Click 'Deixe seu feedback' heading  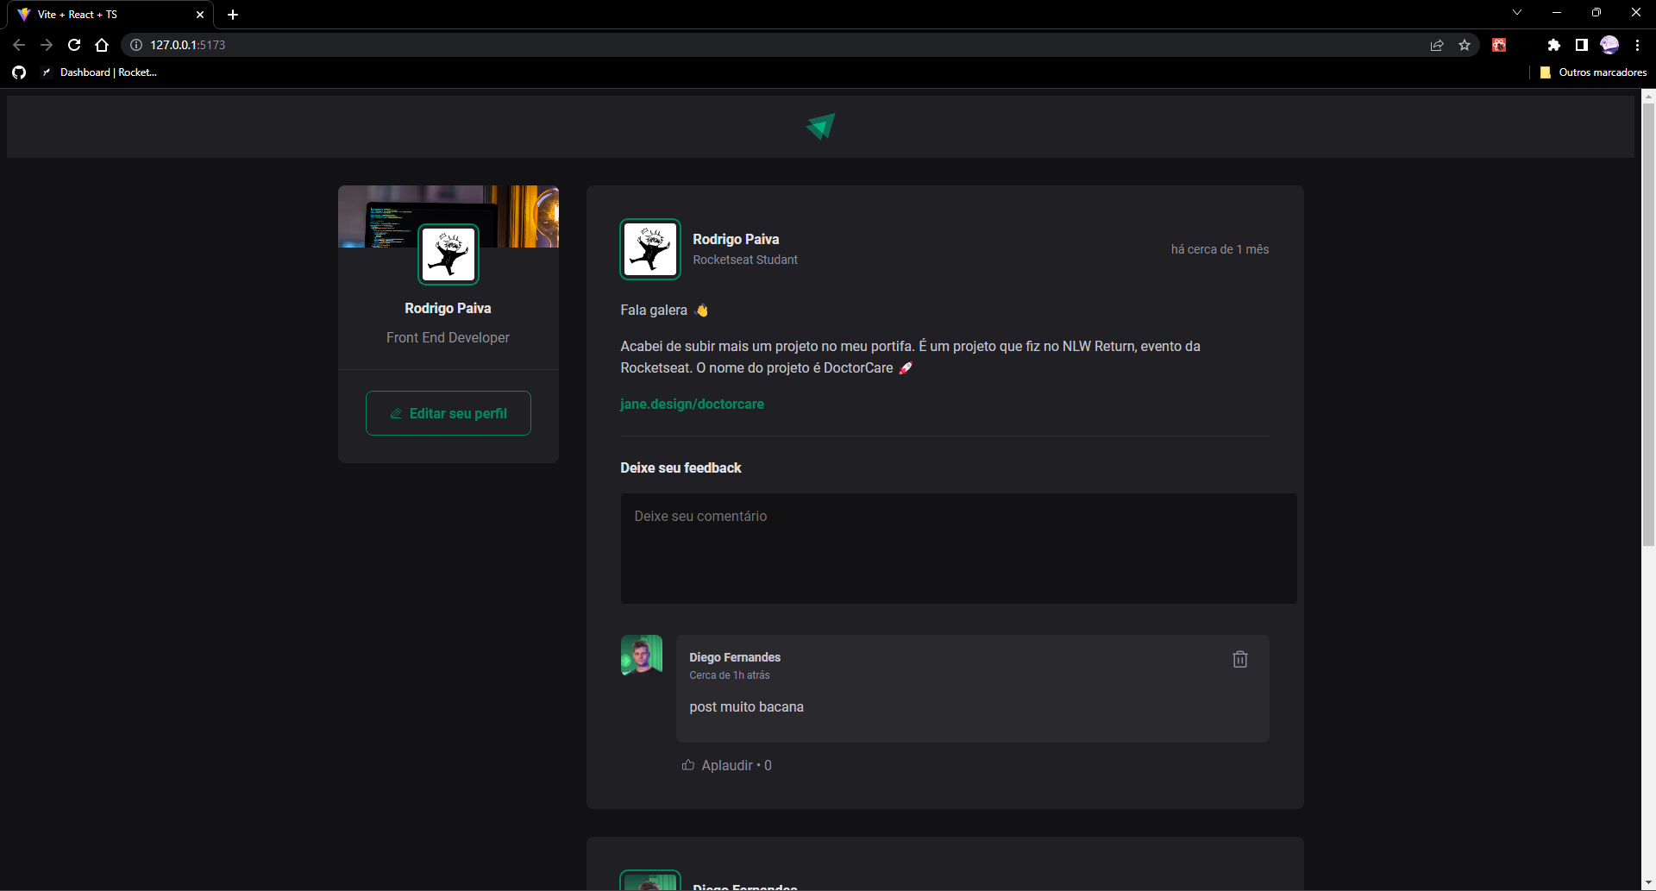coord(681,467)
